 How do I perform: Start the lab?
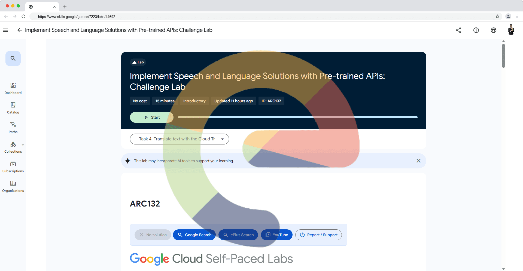pyautogui.click(x=152, y=117)
